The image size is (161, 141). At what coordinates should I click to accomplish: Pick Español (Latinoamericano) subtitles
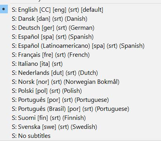pos(80,46)
